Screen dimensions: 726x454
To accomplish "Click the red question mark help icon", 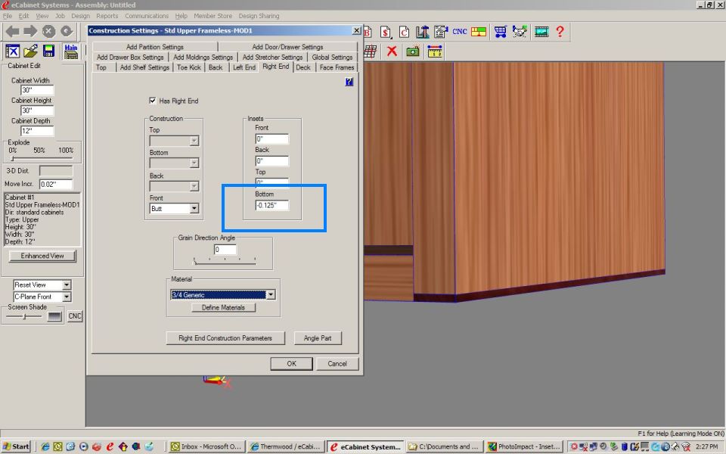I will [x=560, y=32].
